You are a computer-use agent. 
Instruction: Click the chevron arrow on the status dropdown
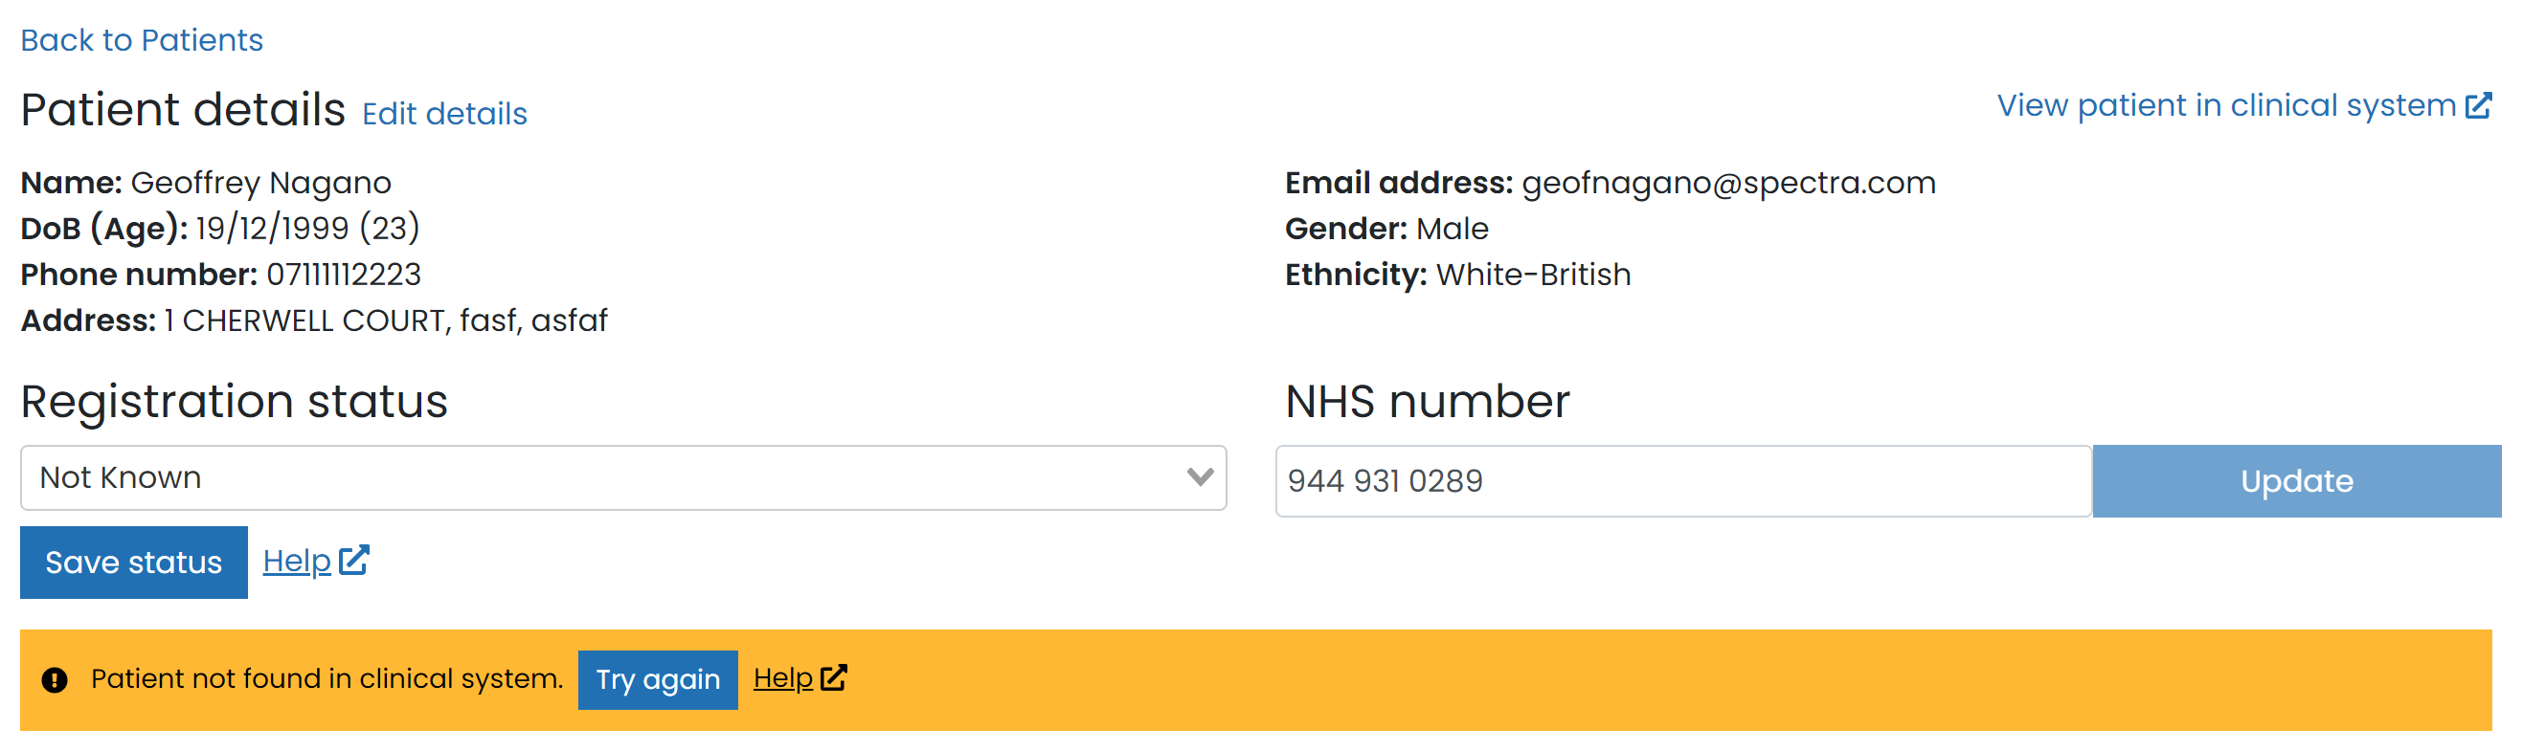[x=1200, y=476]
